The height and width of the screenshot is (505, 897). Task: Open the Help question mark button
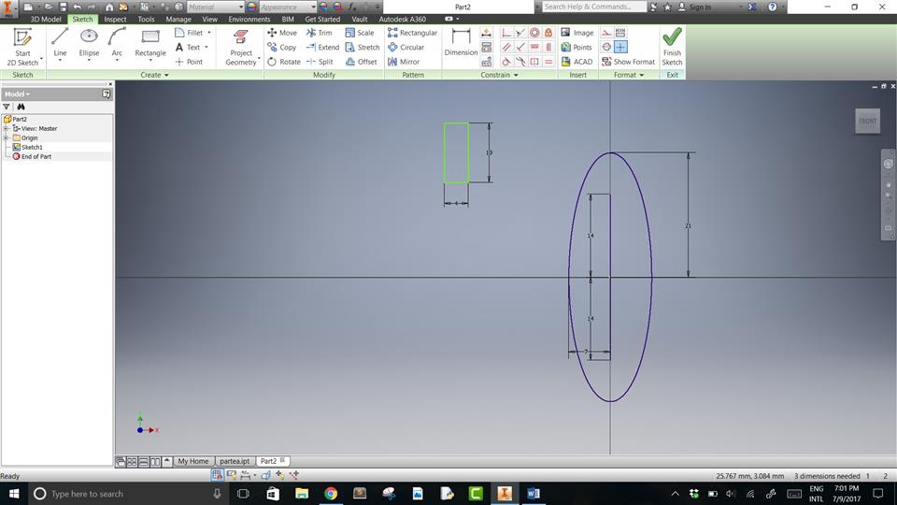[773, 7]
